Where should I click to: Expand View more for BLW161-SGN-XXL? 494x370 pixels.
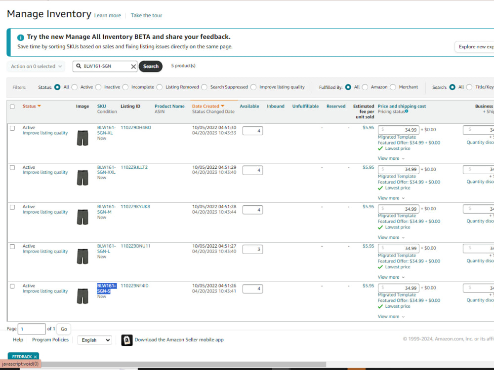pyautogui.click(x=391, y=198)
